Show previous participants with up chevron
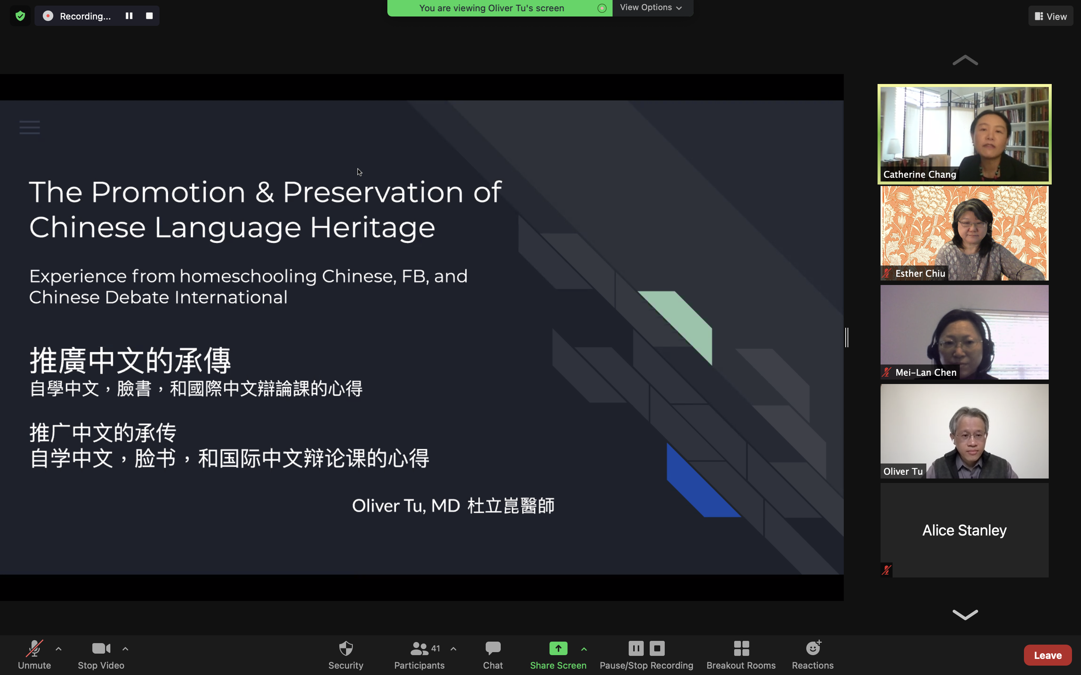The width and height of the screenshot is (1081, 675). (x=965, y=60)
